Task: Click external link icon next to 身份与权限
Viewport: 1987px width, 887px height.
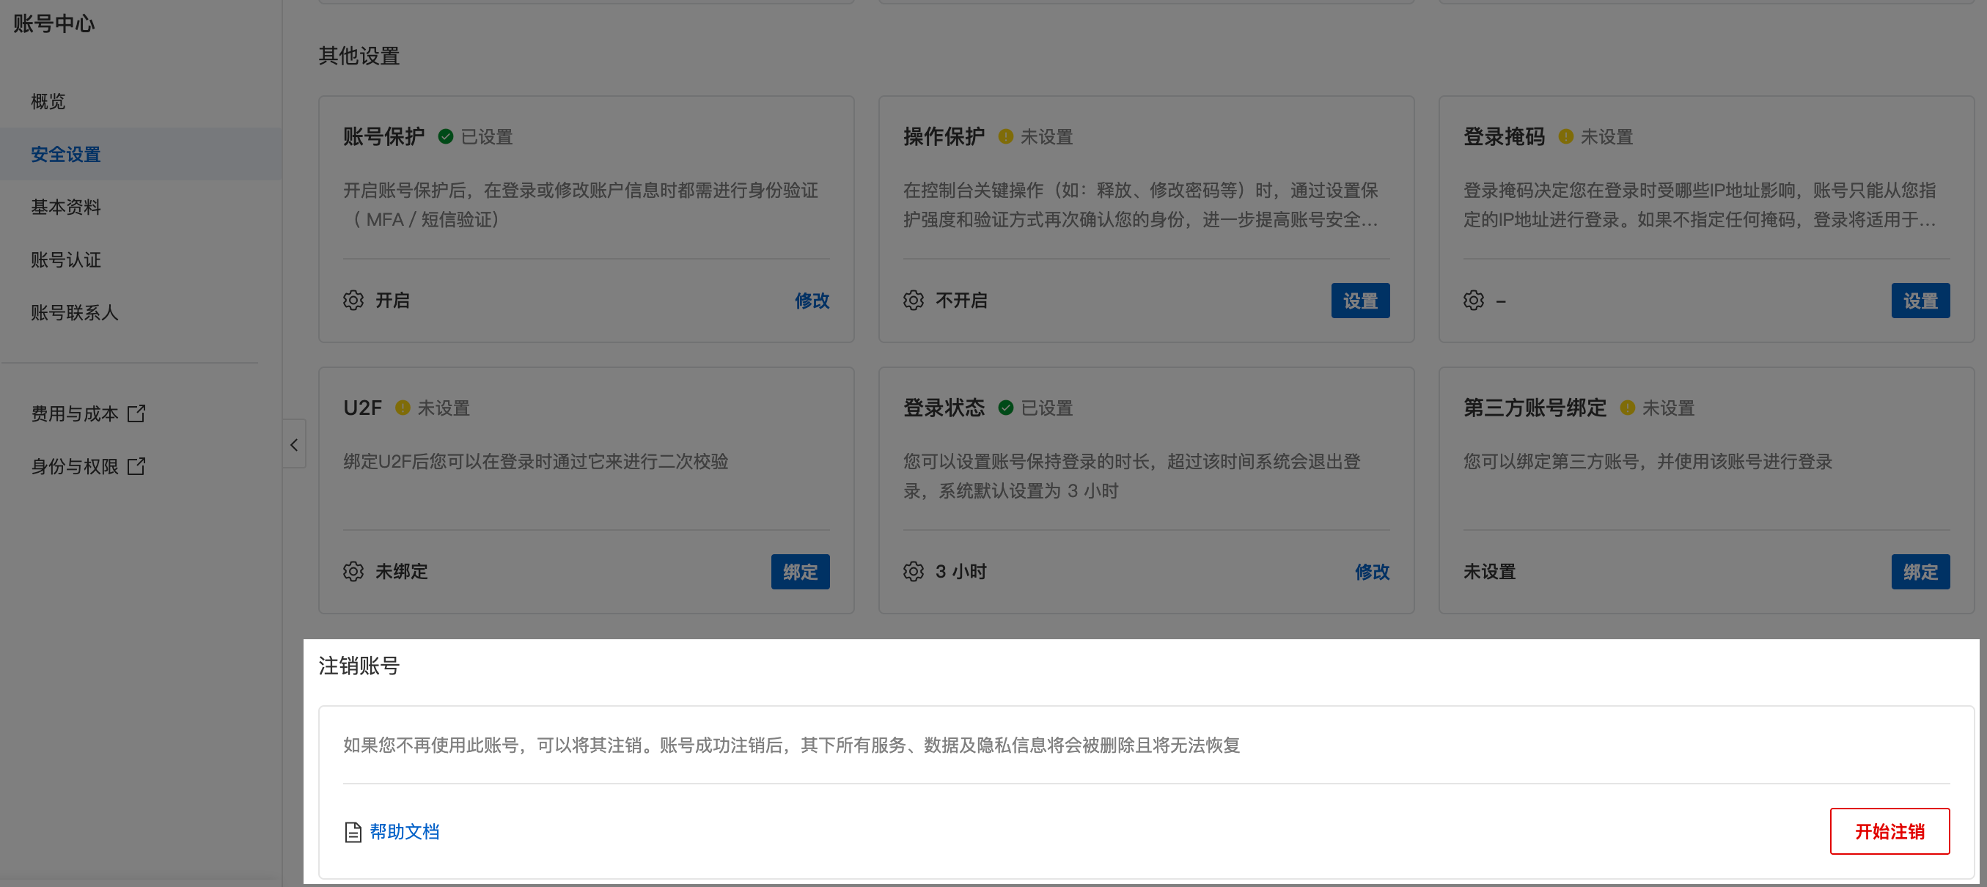Action: [x=136, y=466]
